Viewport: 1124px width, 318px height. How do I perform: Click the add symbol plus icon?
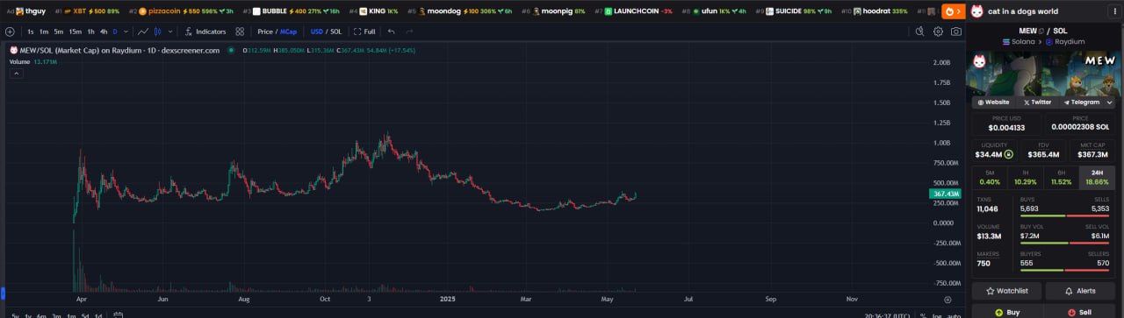pyautogui.click(x=10, y=32)
